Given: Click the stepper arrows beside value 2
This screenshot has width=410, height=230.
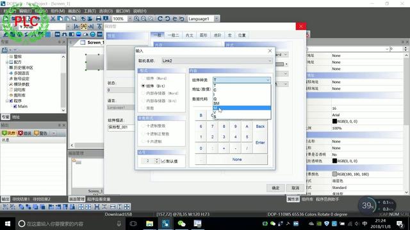Looking at the screenshot, I should pyautogui.click(x=156, y=161).
